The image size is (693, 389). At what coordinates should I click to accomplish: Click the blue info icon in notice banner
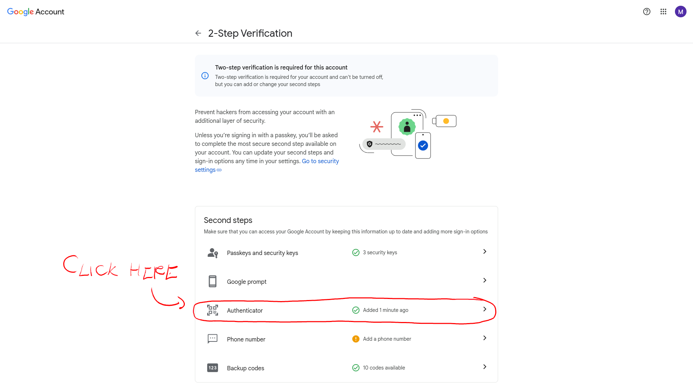205,76
